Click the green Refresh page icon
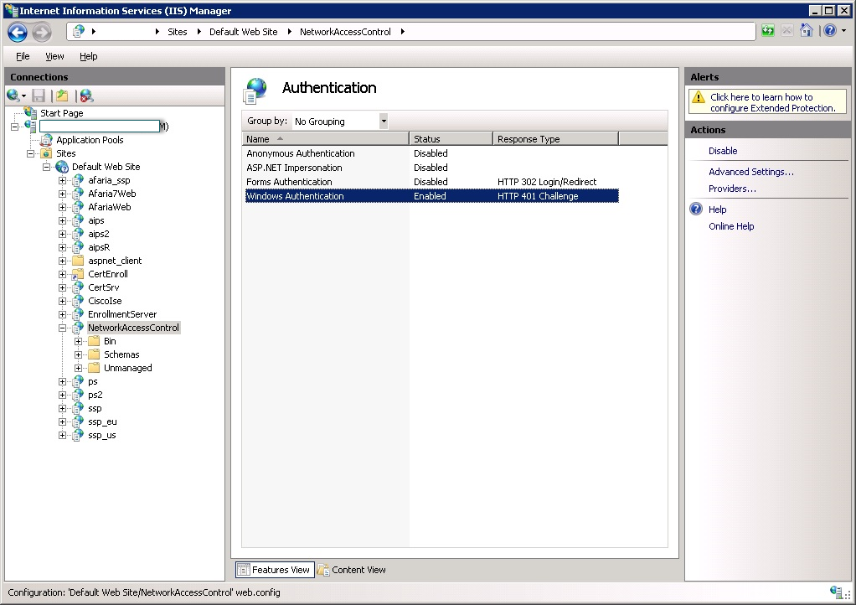856x605 pixels. pos(767,30)
